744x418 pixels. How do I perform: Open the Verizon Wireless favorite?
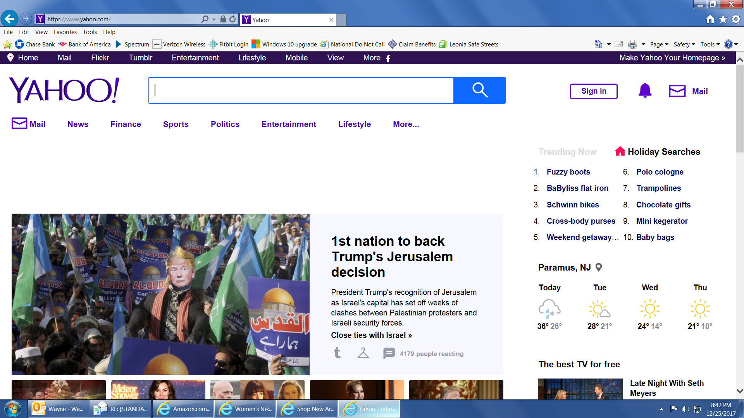click(179, 45)
